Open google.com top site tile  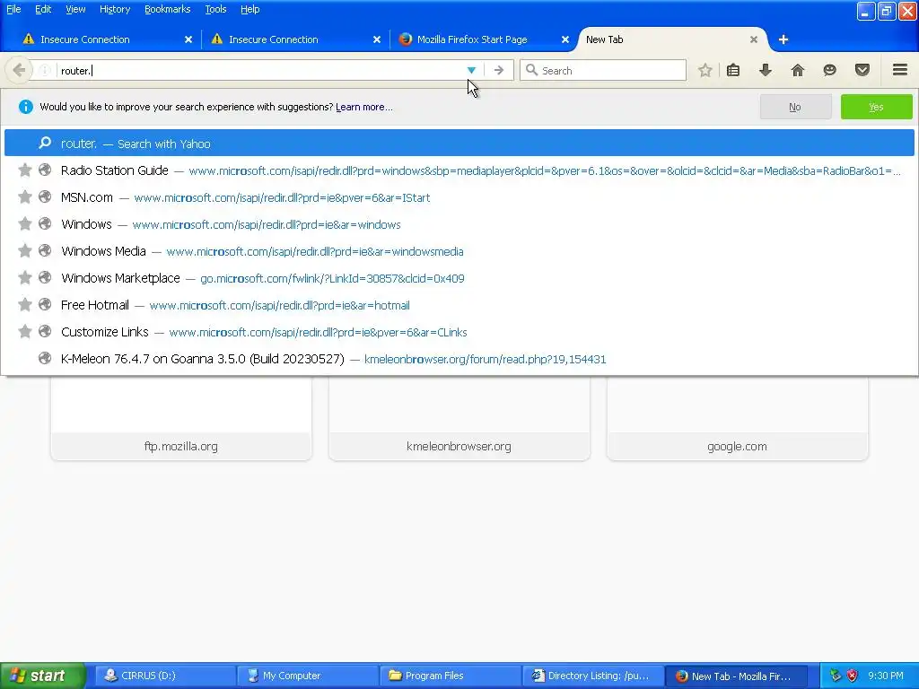click(x=738, y=418)
